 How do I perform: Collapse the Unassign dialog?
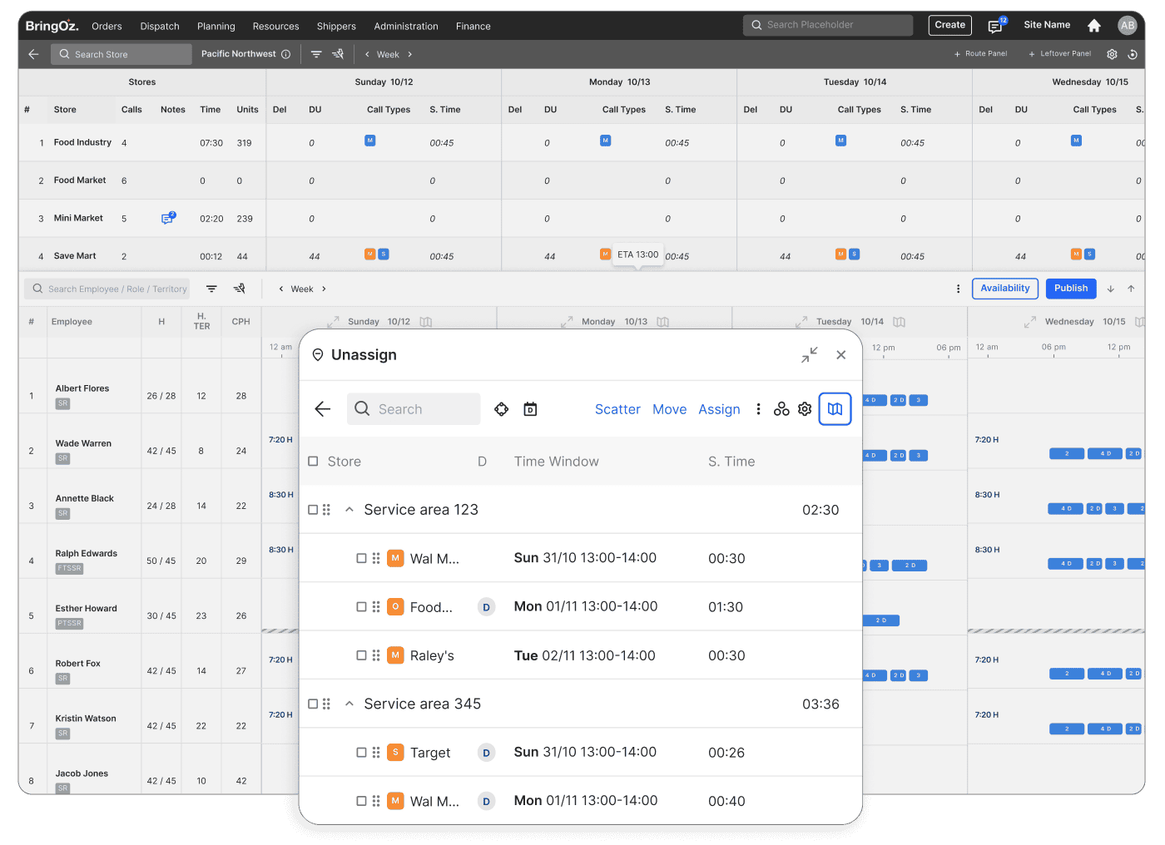pyautogui.click(x=810, y=355)
